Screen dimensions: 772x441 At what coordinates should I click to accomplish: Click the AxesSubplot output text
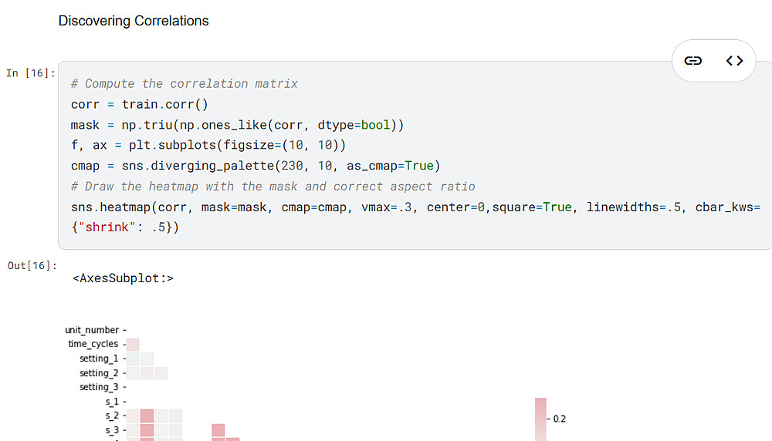pyautogui.click(x=123, y=278)
